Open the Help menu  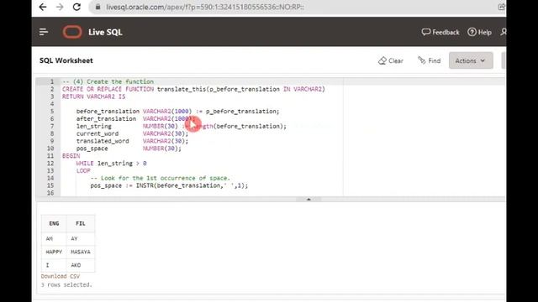pos(480,32)
